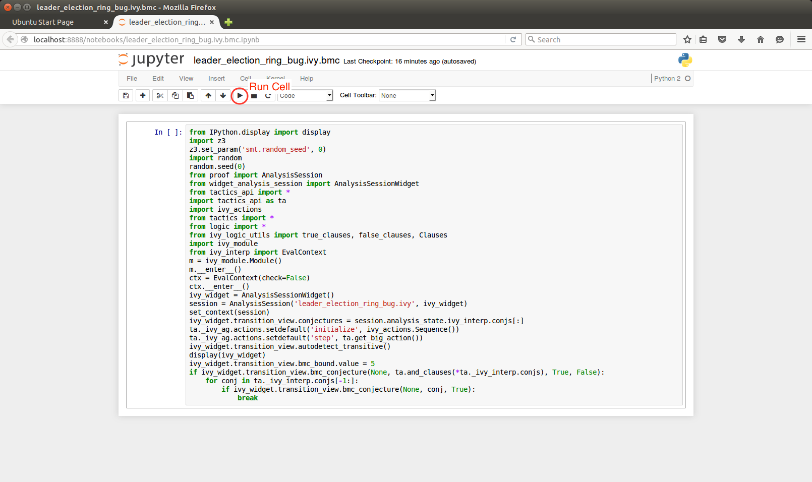Click the Jupyter logo link
812x482 pixels.
pos(151,59)
